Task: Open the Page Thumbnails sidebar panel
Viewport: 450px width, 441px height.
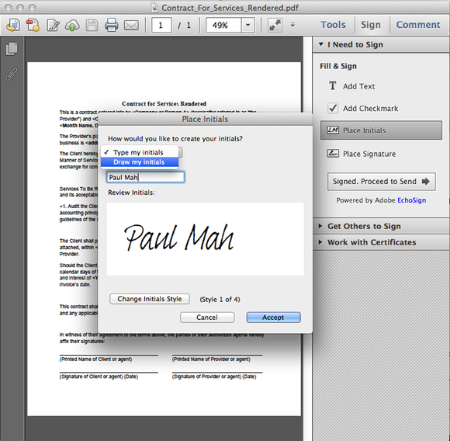Action: tap(12, 49)
